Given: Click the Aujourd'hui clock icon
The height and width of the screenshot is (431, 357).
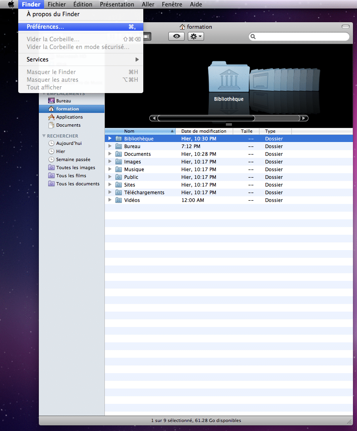Looking at the screenshot, I should [51, 143].
